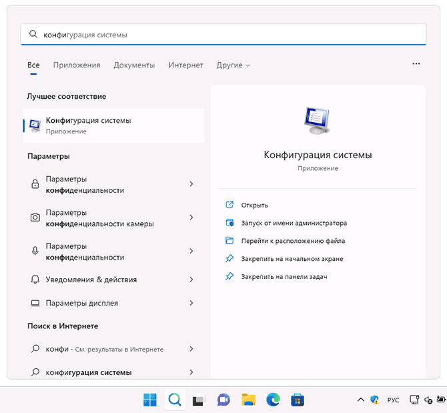The image size is (447, 413).
Task: Click the web search icon beside 'конфигурация системы'
Action: click(x=35, y=372)
